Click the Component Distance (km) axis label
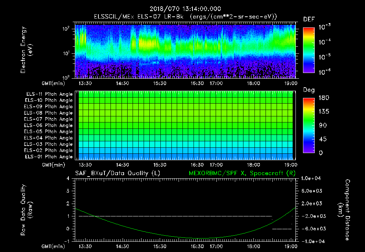365x252 pixels. 344,210
